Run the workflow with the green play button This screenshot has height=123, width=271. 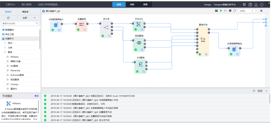[221, 11]
